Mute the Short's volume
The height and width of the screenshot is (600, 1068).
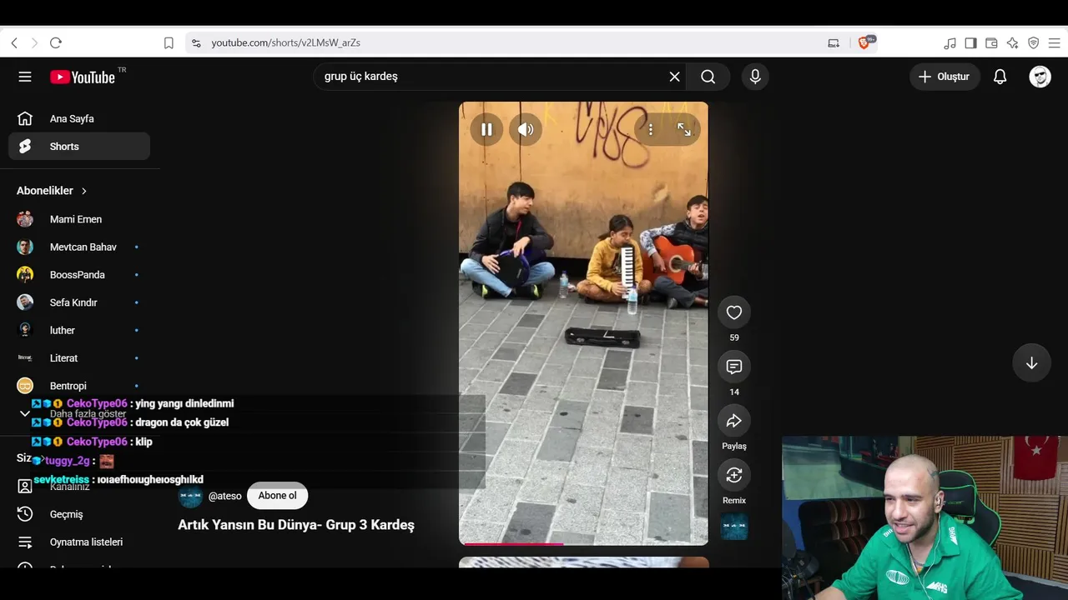(x=526, y=129)
